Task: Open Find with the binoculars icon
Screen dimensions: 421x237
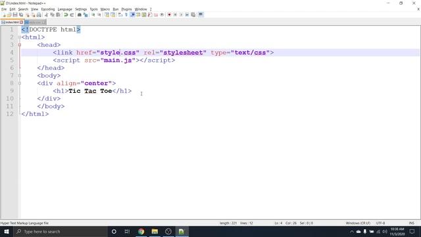Action: [x=80, y=14]
